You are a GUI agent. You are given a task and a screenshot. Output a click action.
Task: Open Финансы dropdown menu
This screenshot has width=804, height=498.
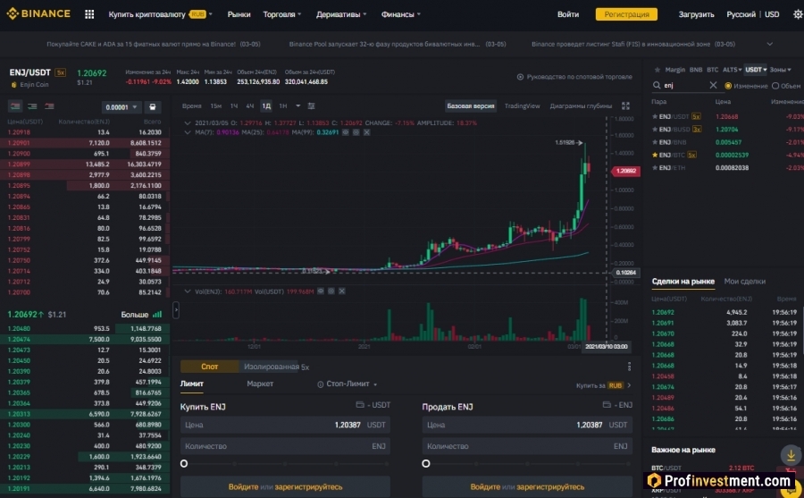tap(400, 14)
